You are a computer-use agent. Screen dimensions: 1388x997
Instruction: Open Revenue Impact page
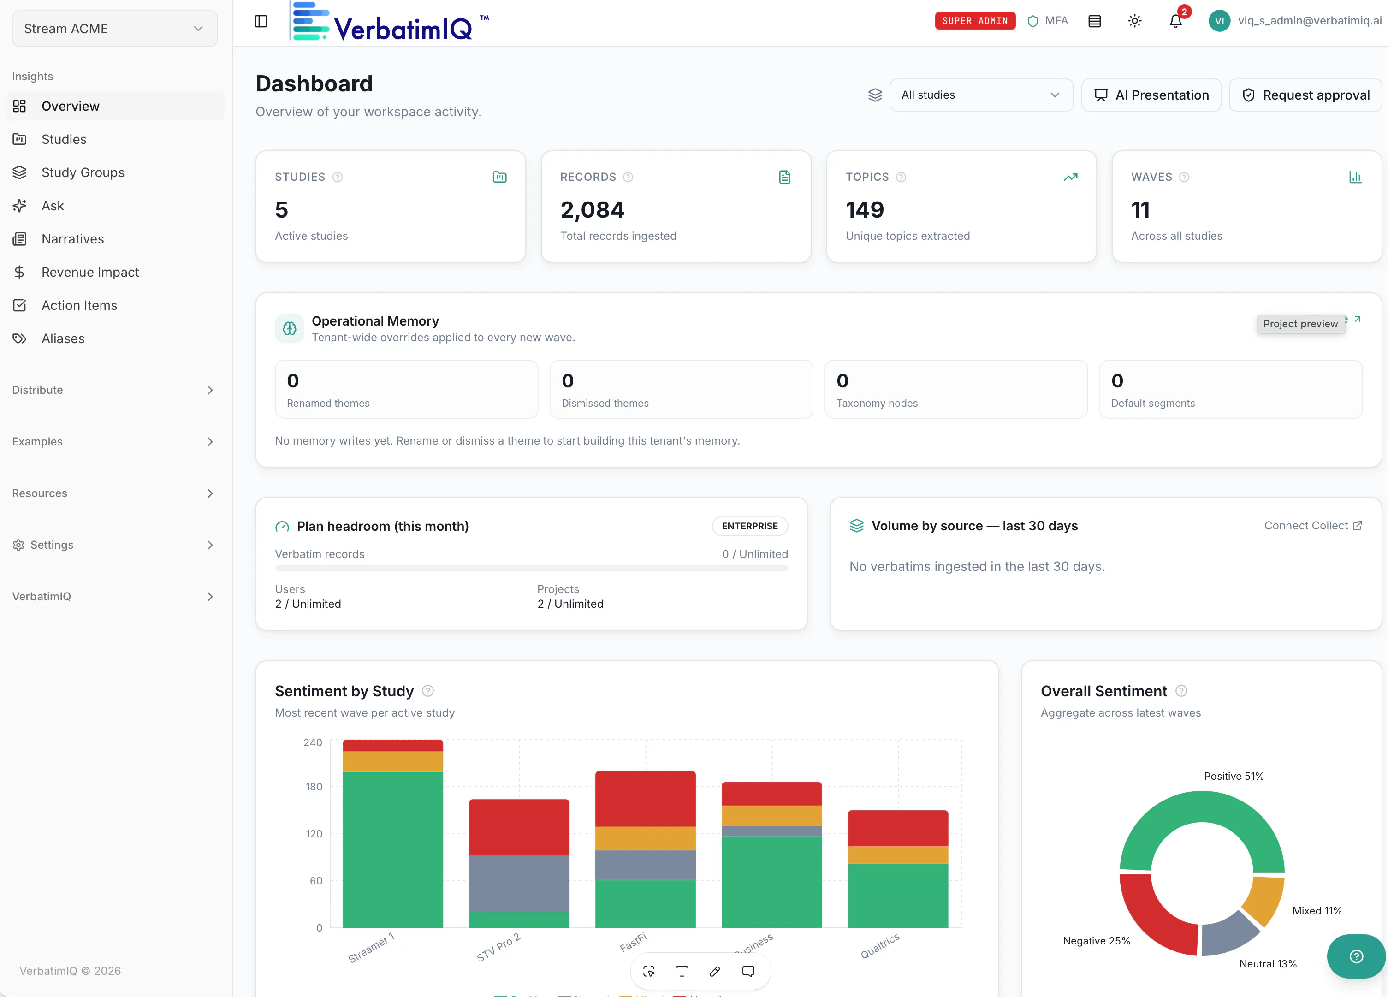tap(114, 273)
